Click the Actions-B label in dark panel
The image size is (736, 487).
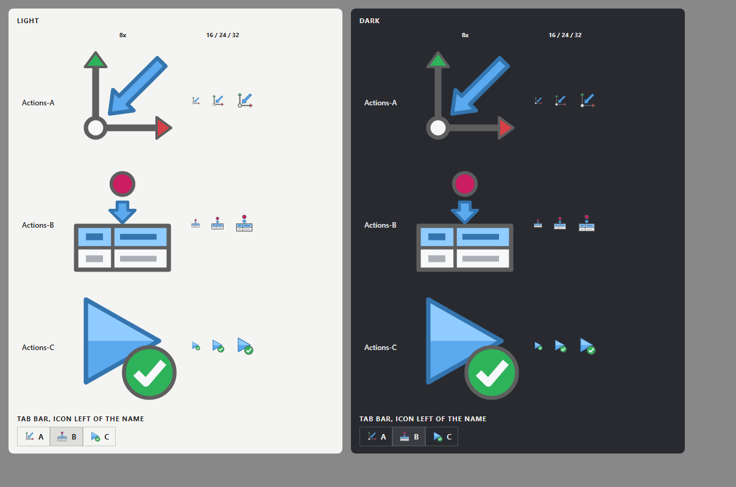380,225
